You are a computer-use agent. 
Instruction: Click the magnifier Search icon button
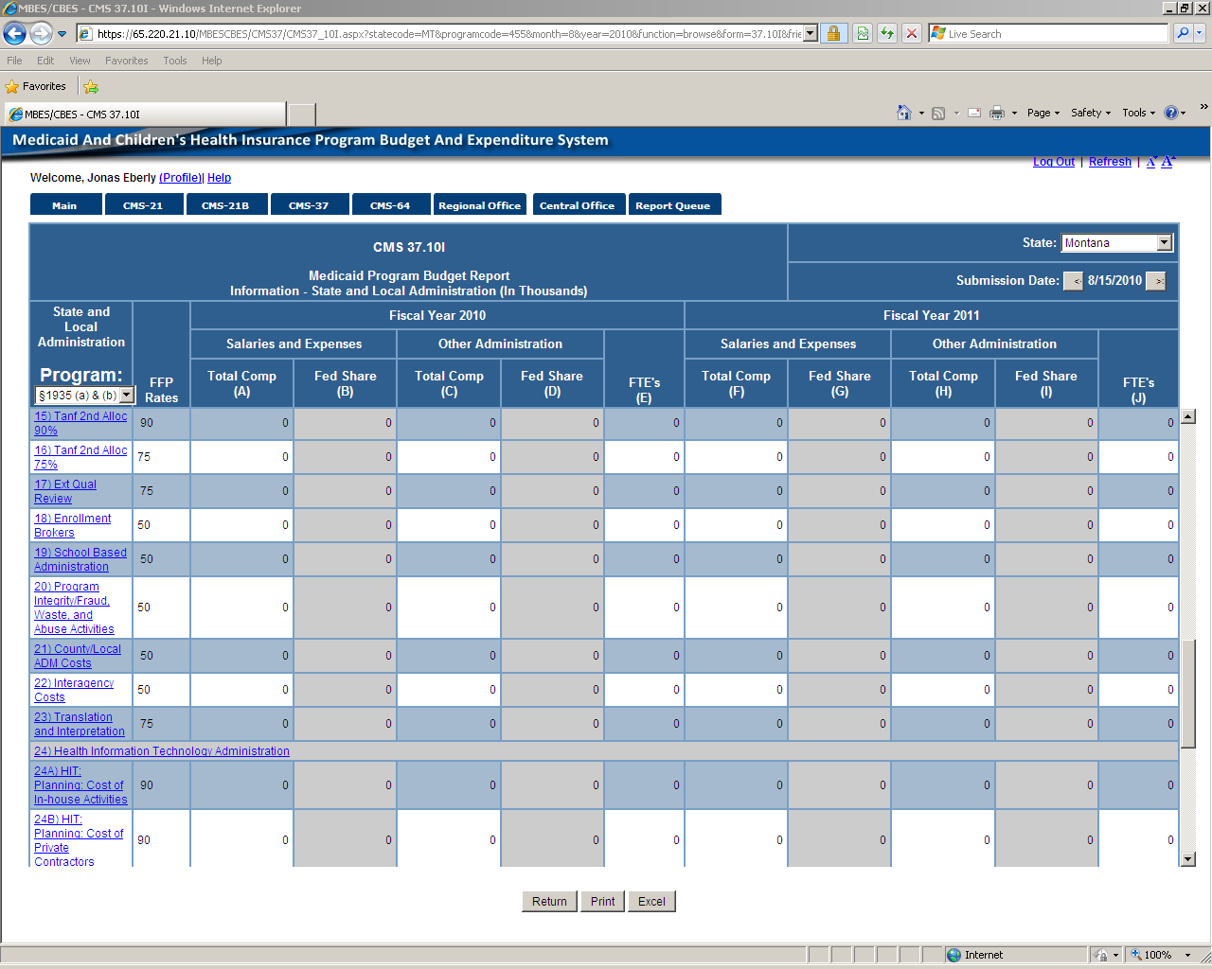[x=1183, y=34]
